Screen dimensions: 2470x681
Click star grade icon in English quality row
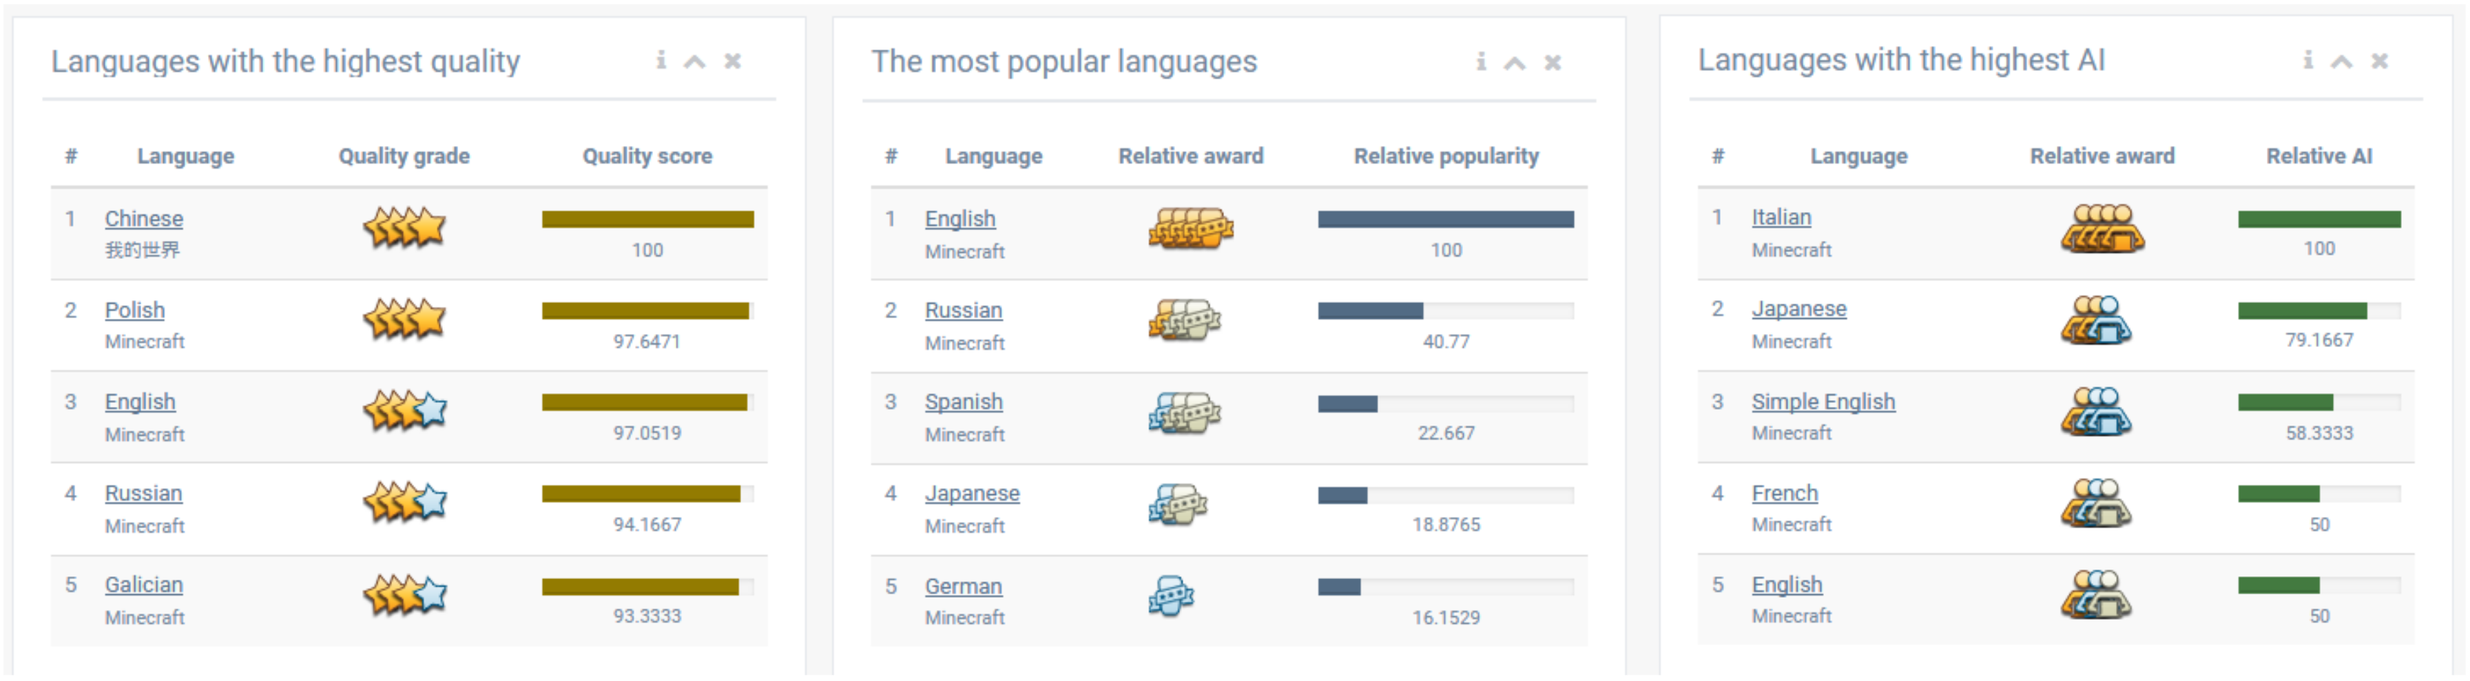[404, 410]
